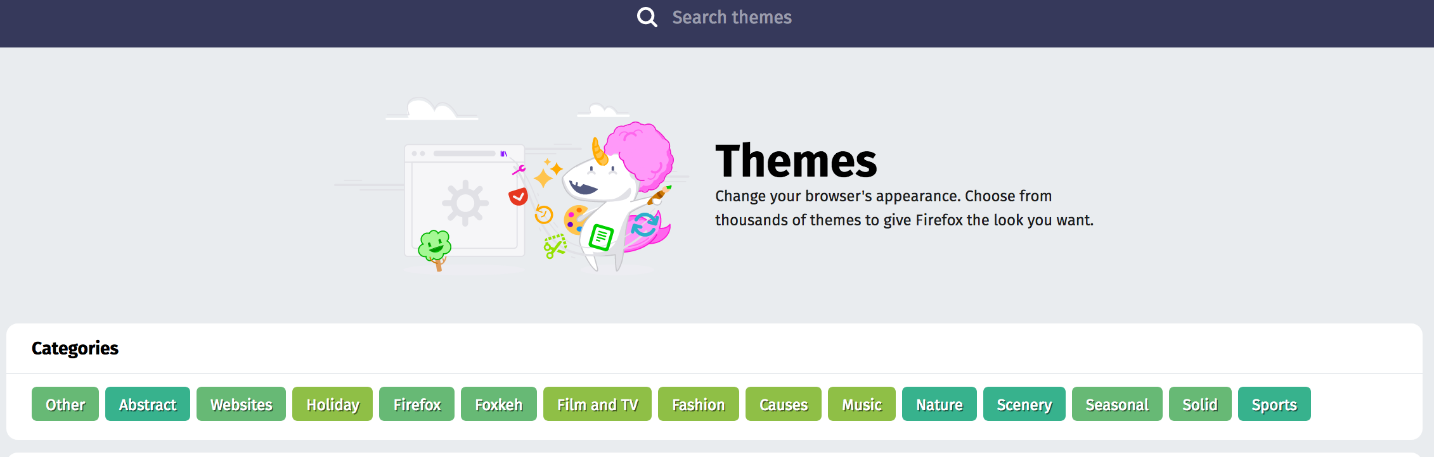Image resolution: width=1434 pixels, height=457 pixels.
Task: Open the Holiday themes category
Action: coord(332,404)
